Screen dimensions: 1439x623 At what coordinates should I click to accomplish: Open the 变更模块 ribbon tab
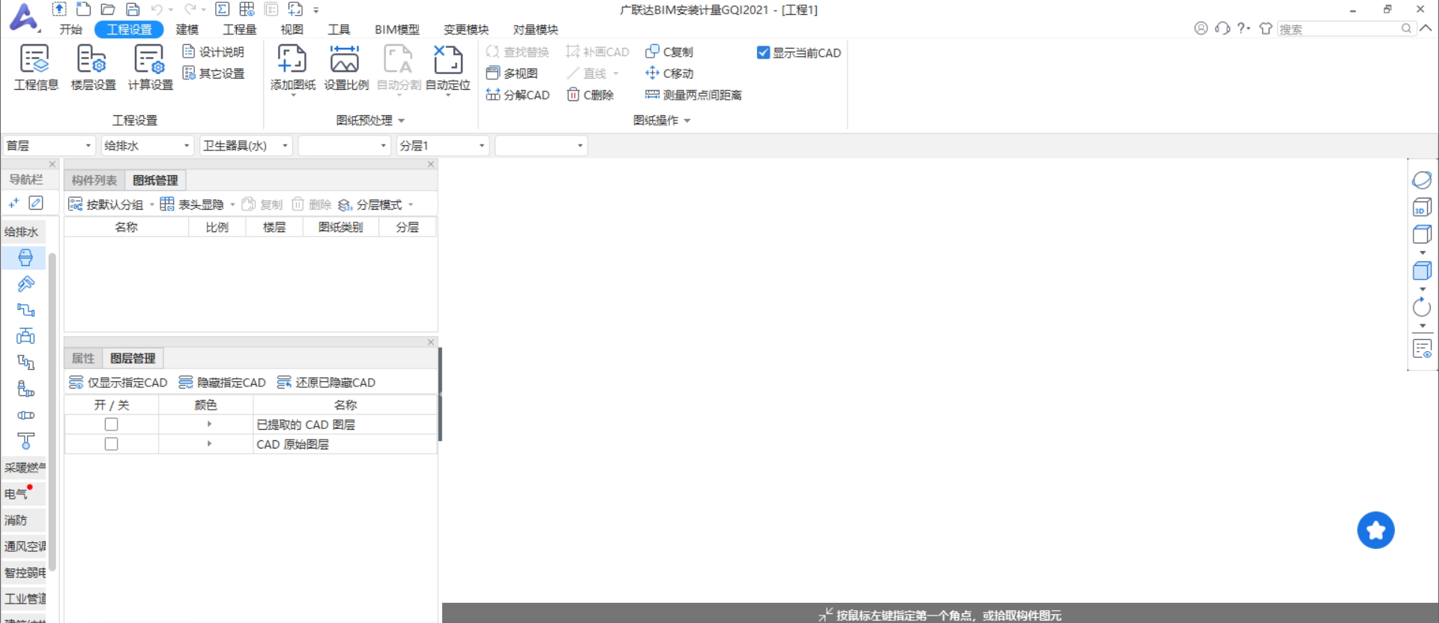pyautogui.click(x=466, y=29)
